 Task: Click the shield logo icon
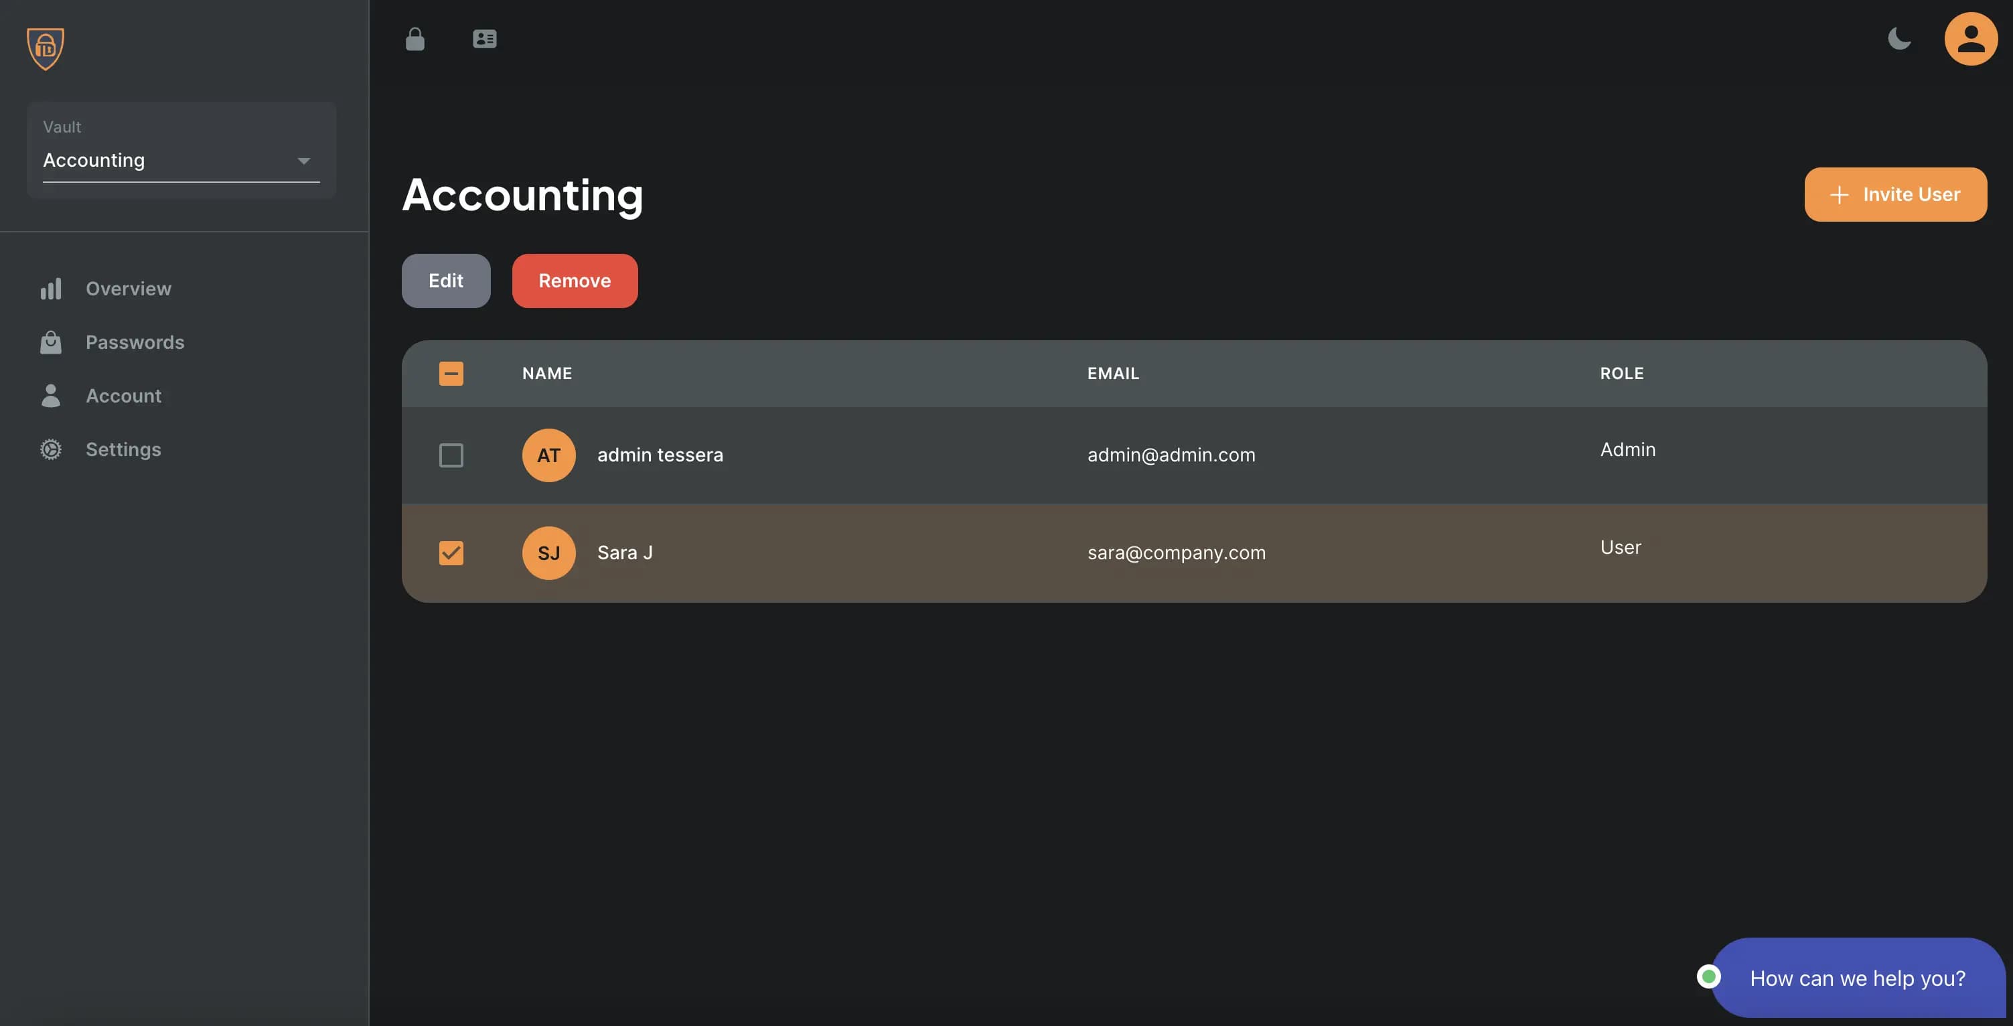click(46, 48)
